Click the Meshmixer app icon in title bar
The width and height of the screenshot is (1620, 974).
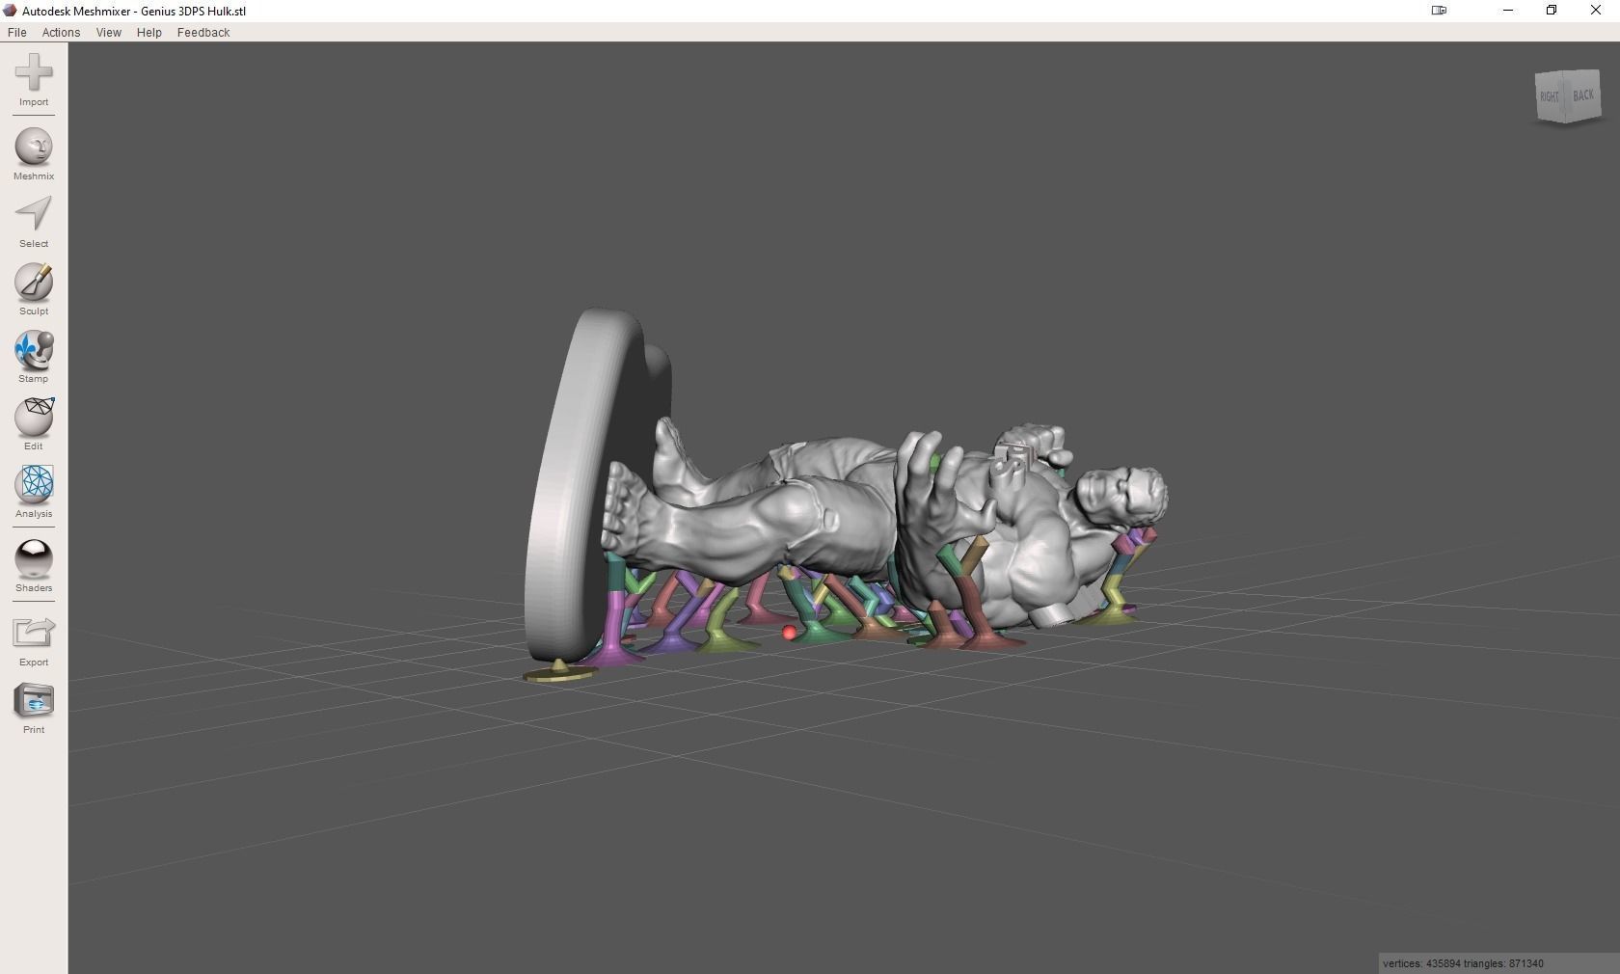tap(11, 11)
